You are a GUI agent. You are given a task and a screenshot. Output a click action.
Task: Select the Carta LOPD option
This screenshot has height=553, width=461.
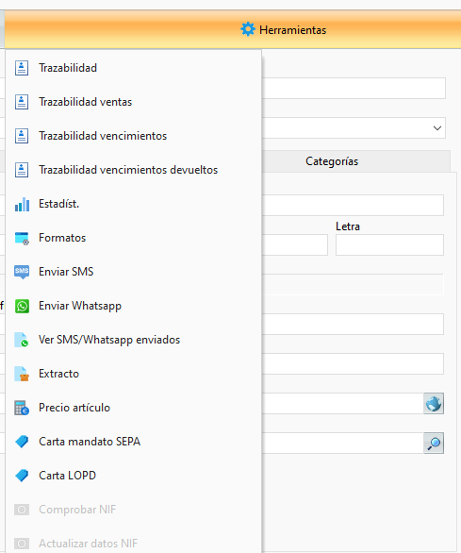(x=133, y=476)
